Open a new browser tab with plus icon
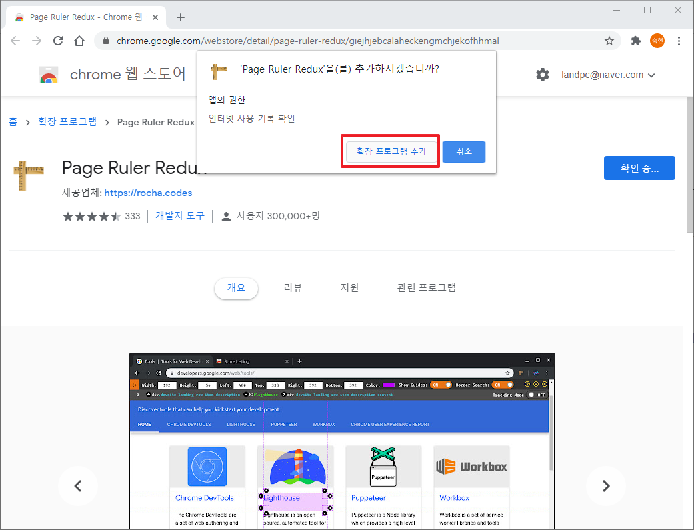 point(180,17)
